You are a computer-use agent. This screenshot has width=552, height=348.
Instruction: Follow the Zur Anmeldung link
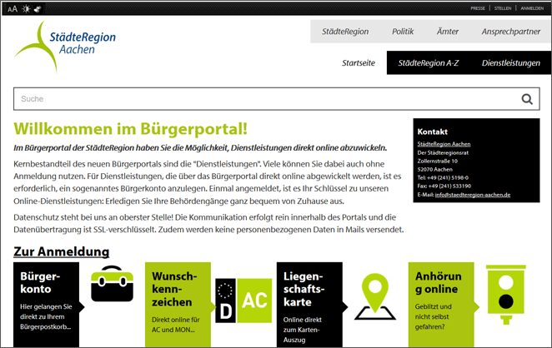61,251
